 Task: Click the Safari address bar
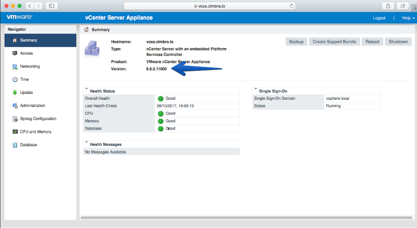coord(209,6)
